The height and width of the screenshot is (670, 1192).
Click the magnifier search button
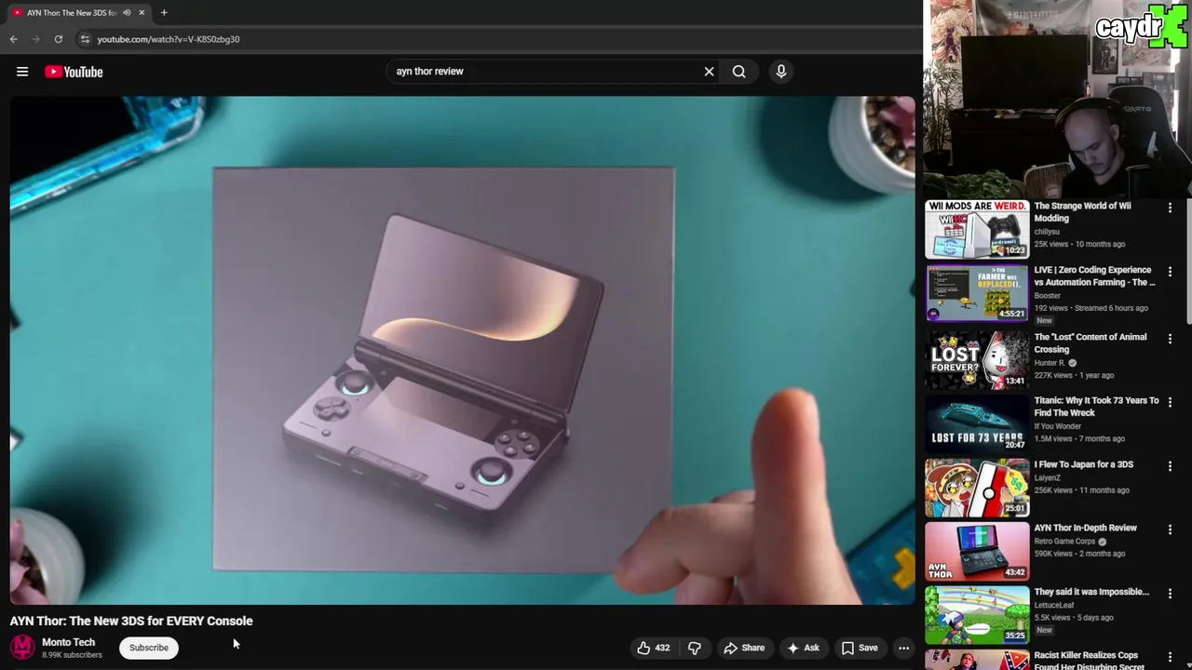pos(738,72)
